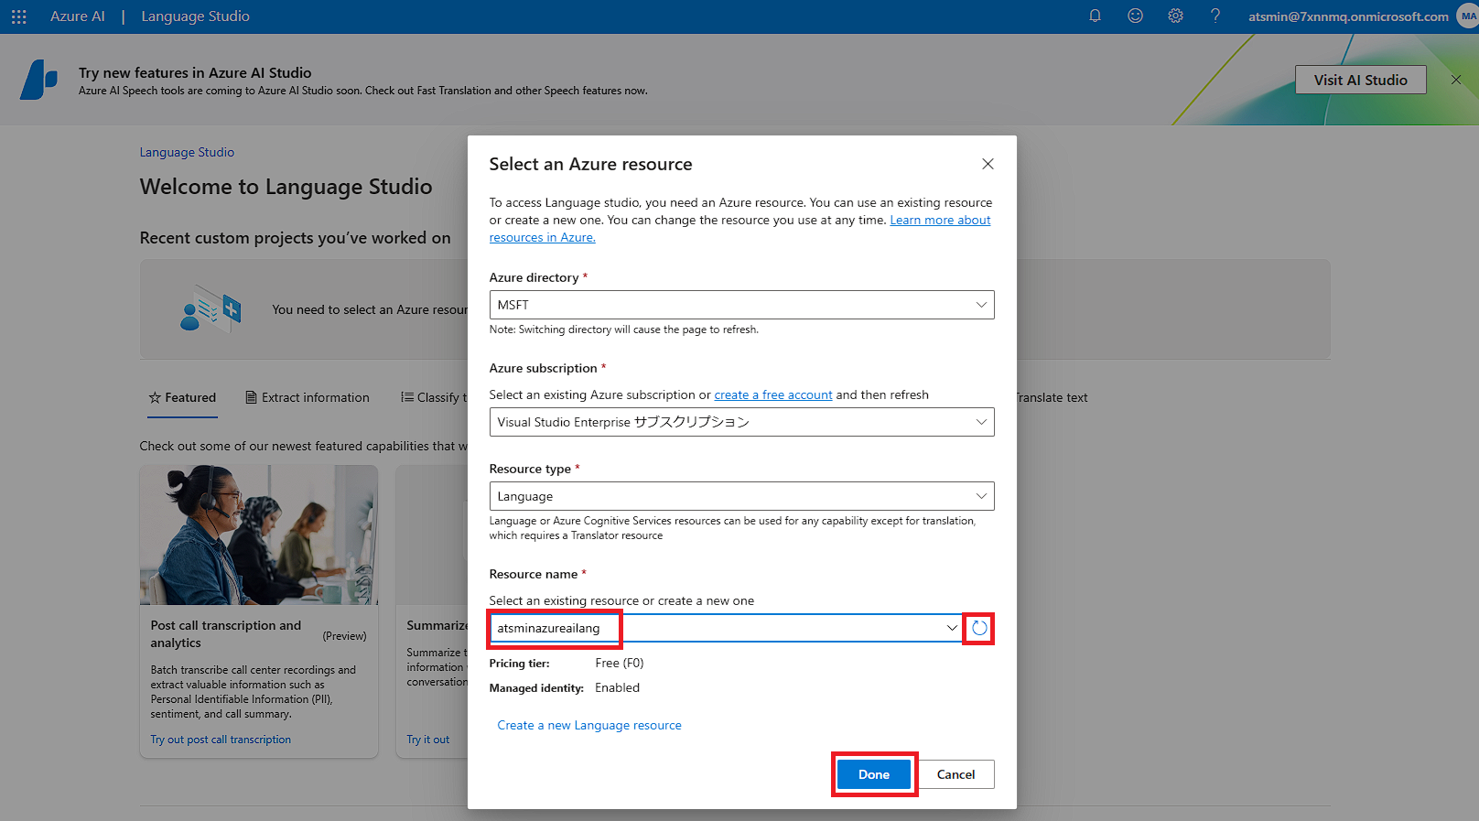Click Azure AI in the header

click(78, 16)
